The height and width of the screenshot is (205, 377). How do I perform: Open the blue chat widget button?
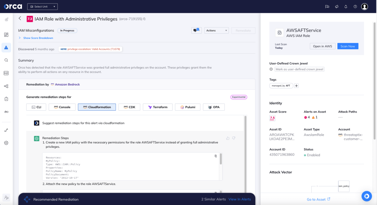366,196
